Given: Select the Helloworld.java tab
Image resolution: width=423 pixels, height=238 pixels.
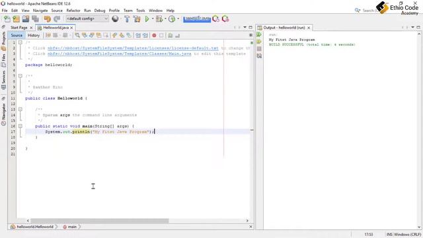Looking at the screenshot, I should pyautogui.click(x=56, y=28).
